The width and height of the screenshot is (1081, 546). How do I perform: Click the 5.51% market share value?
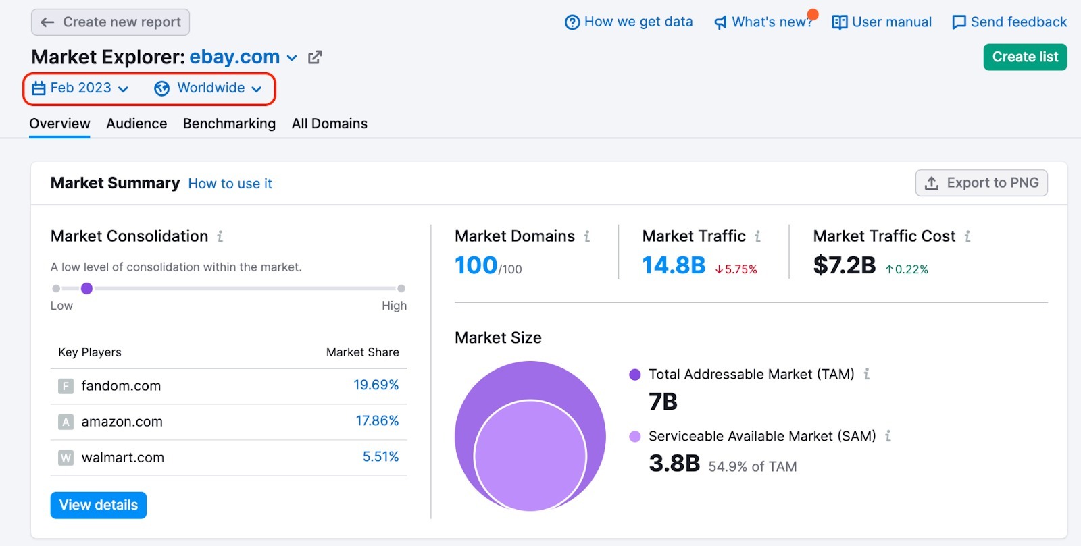tap(381, 457)
